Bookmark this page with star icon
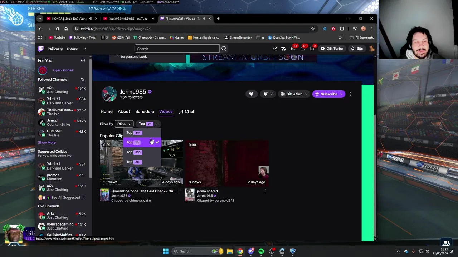Viewport: 458px width, 257px height. (312, 29)
